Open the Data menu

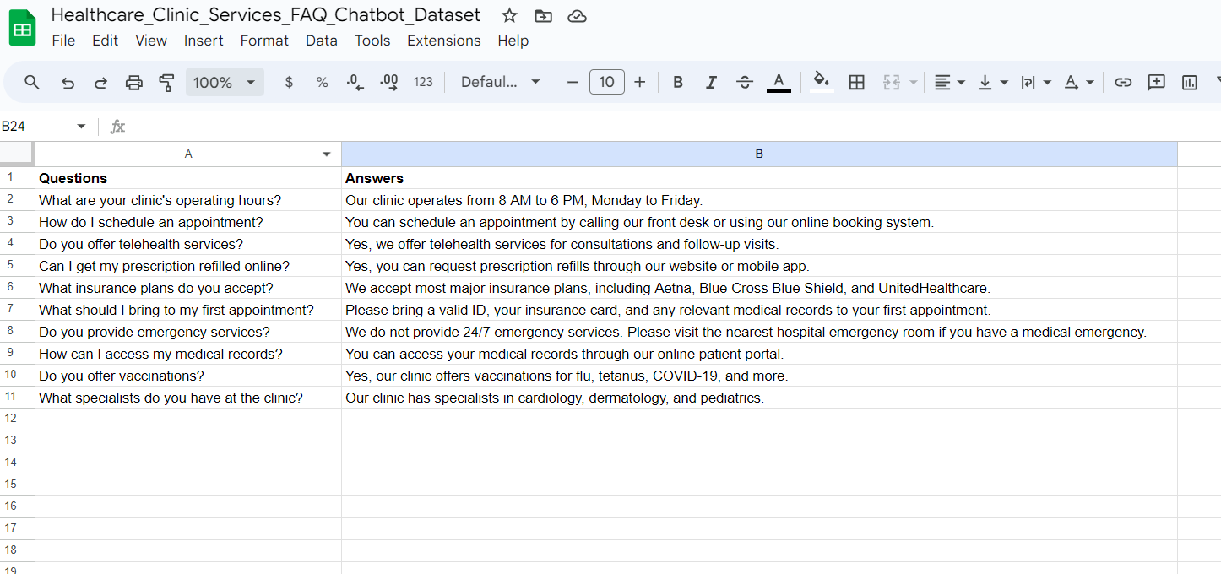[x=322, y=40]
